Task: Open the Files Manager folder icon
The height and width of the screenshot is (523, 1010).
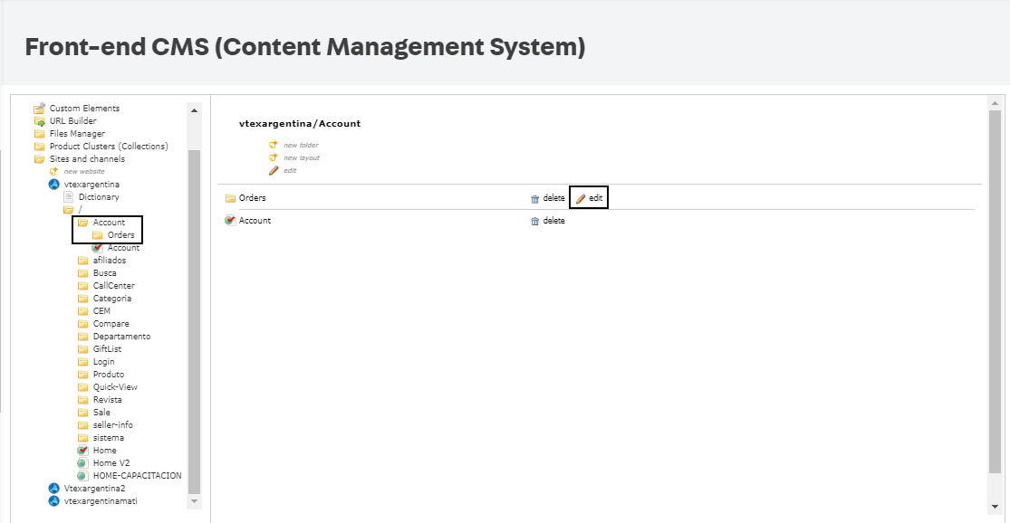Action: [x=38, y=133]
